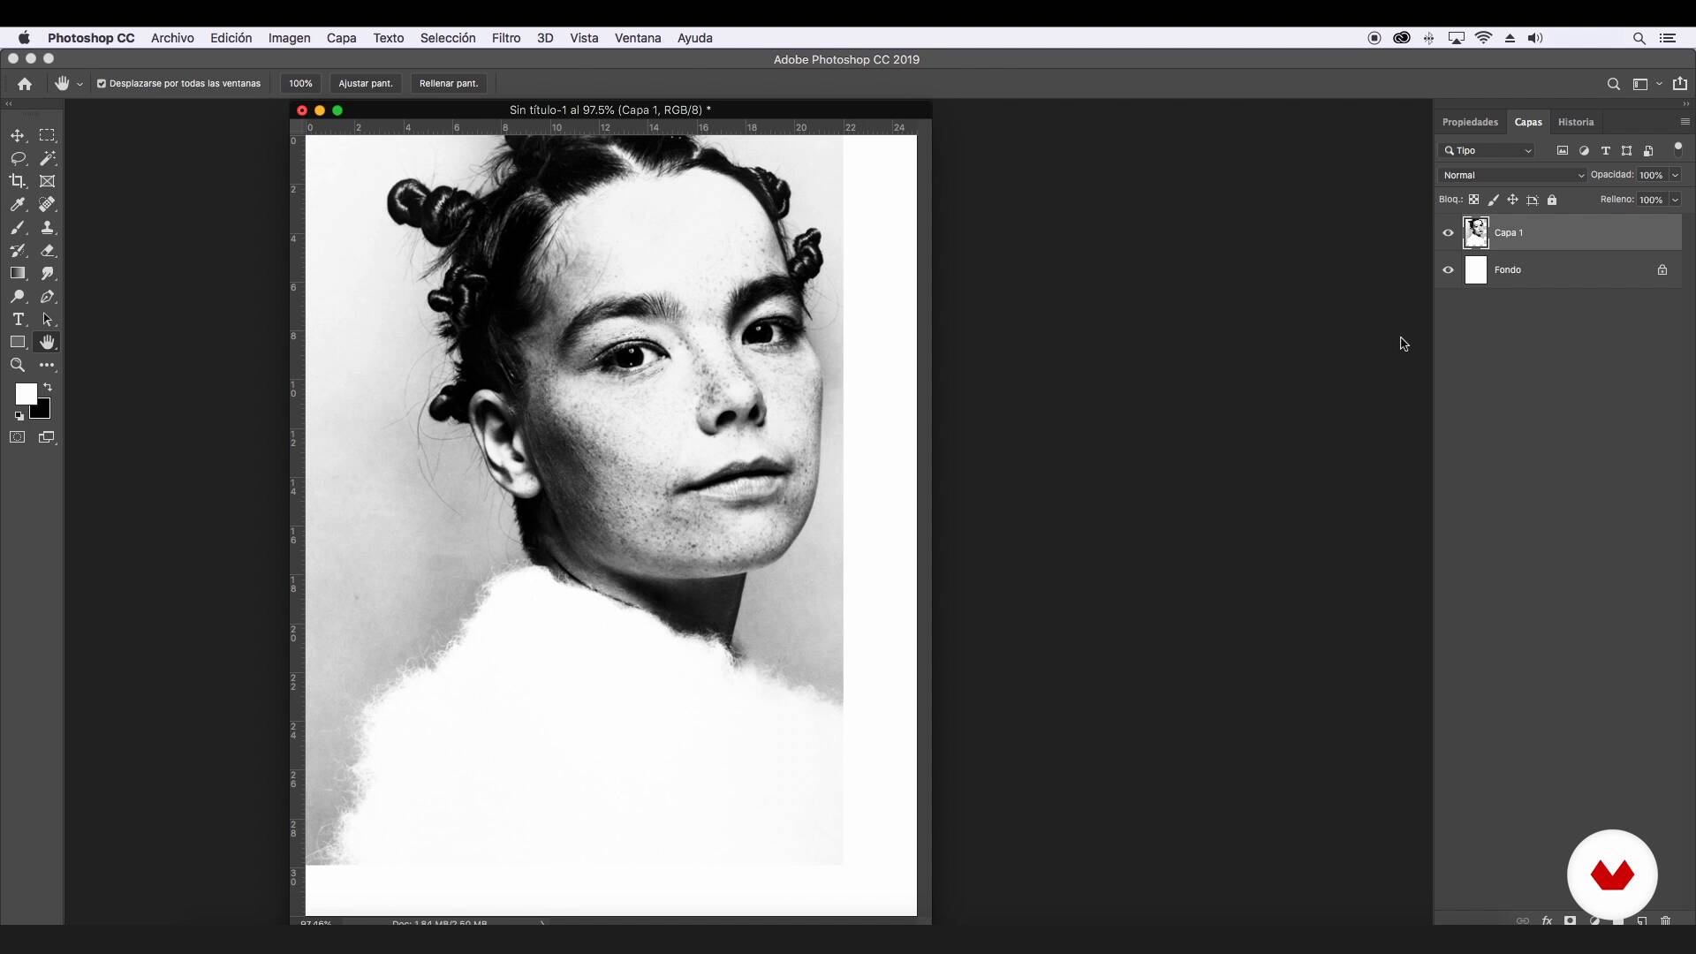This screenshot has height=954, width=1696.
Task: Switch to the Historia tab
Action: [1576, 122]
